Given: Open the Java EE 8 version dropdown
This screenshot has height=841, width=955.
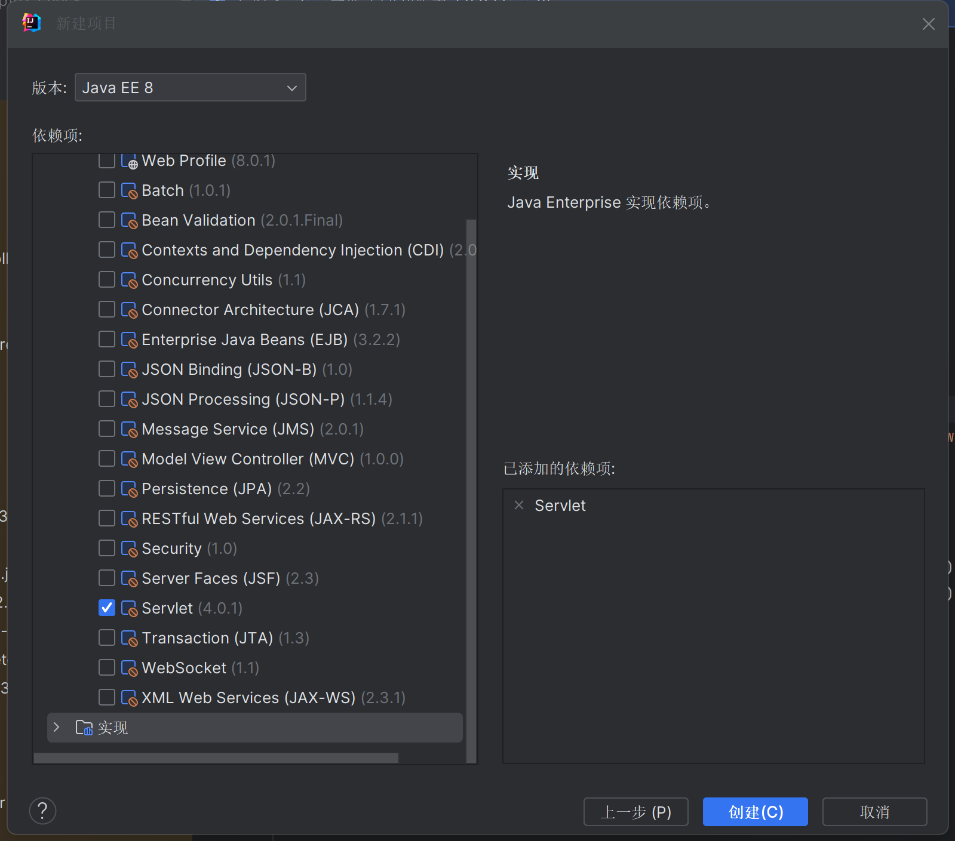Looking at the screenshot, I should pos(190,88).
